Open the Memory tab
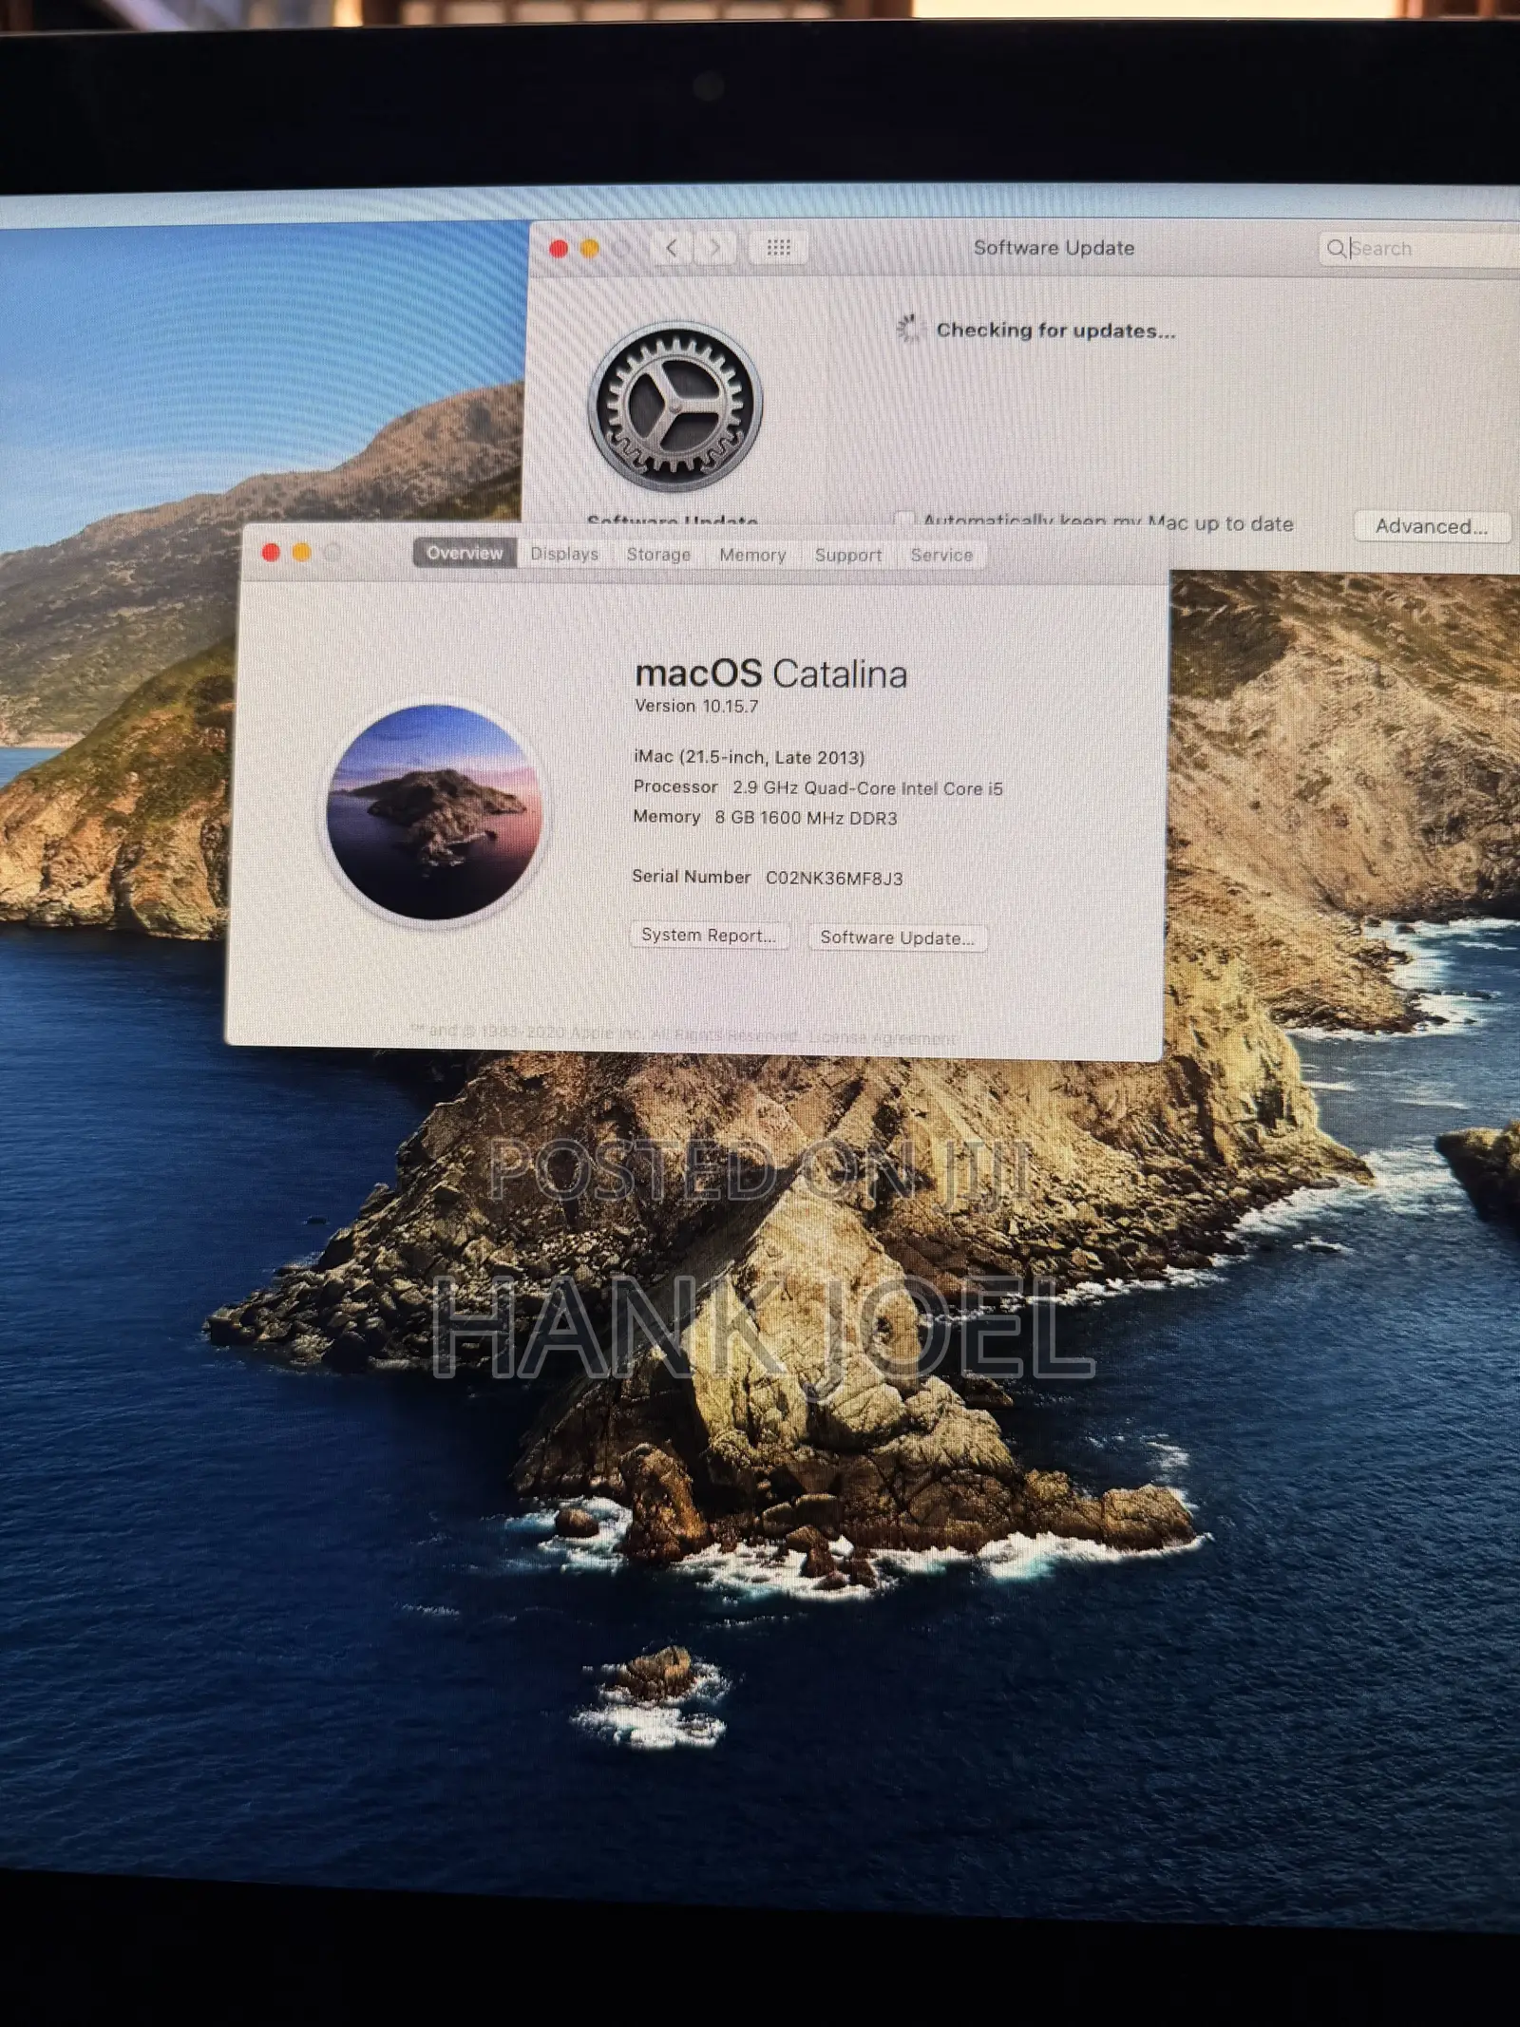The image size is (1520, 2027). (752, 555)
